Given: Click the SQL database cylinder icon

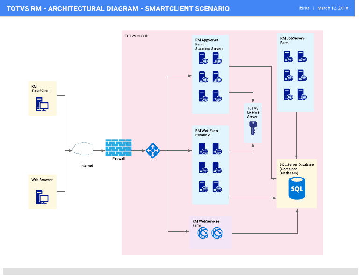Looking at the screenshot, I should 297,188.
